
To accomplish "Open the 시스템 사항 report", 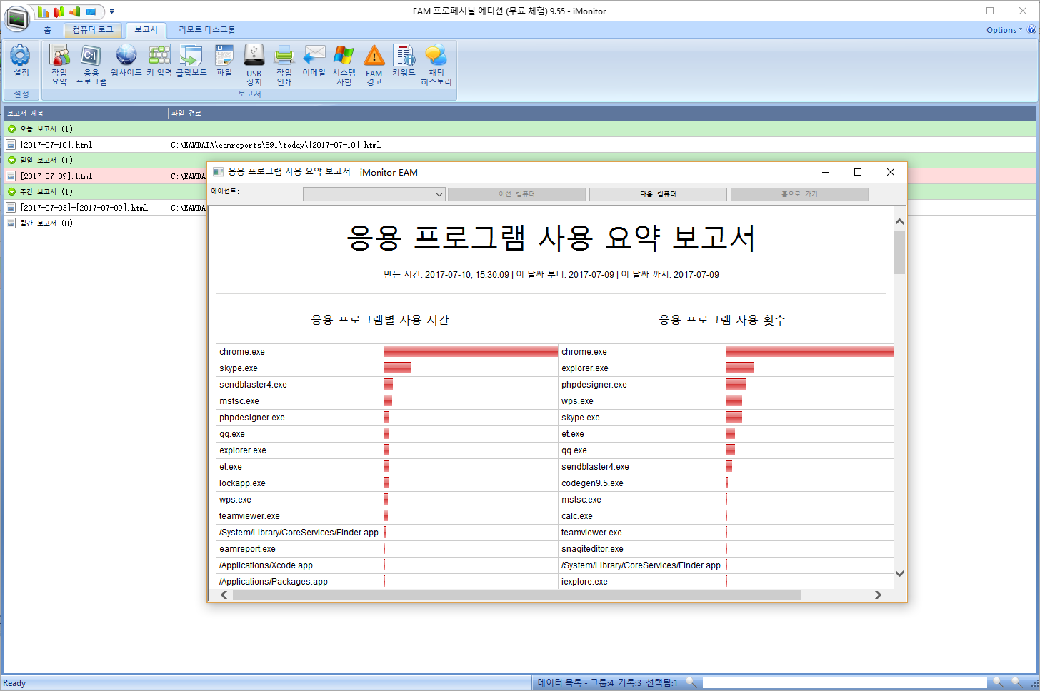I will [344, 64].
